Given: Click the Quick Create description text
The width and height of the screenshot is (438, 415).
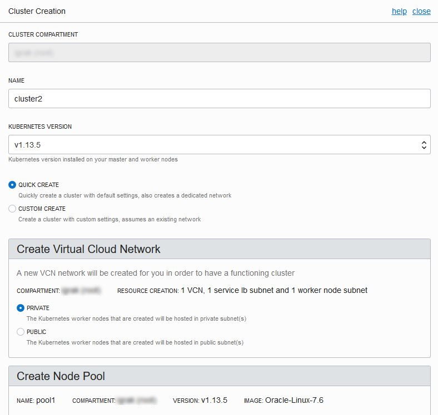Looking at the screenshot, I should point(125,195).
